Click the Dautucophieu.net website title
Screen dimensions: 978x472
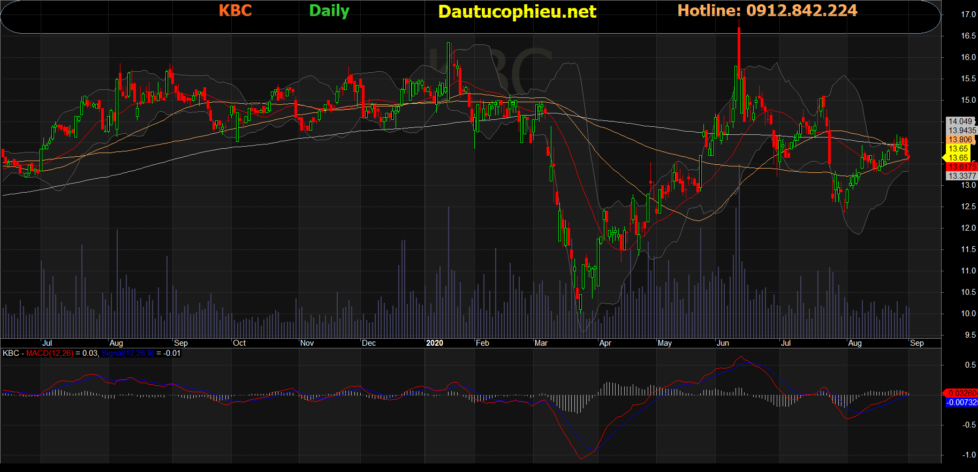517,12
